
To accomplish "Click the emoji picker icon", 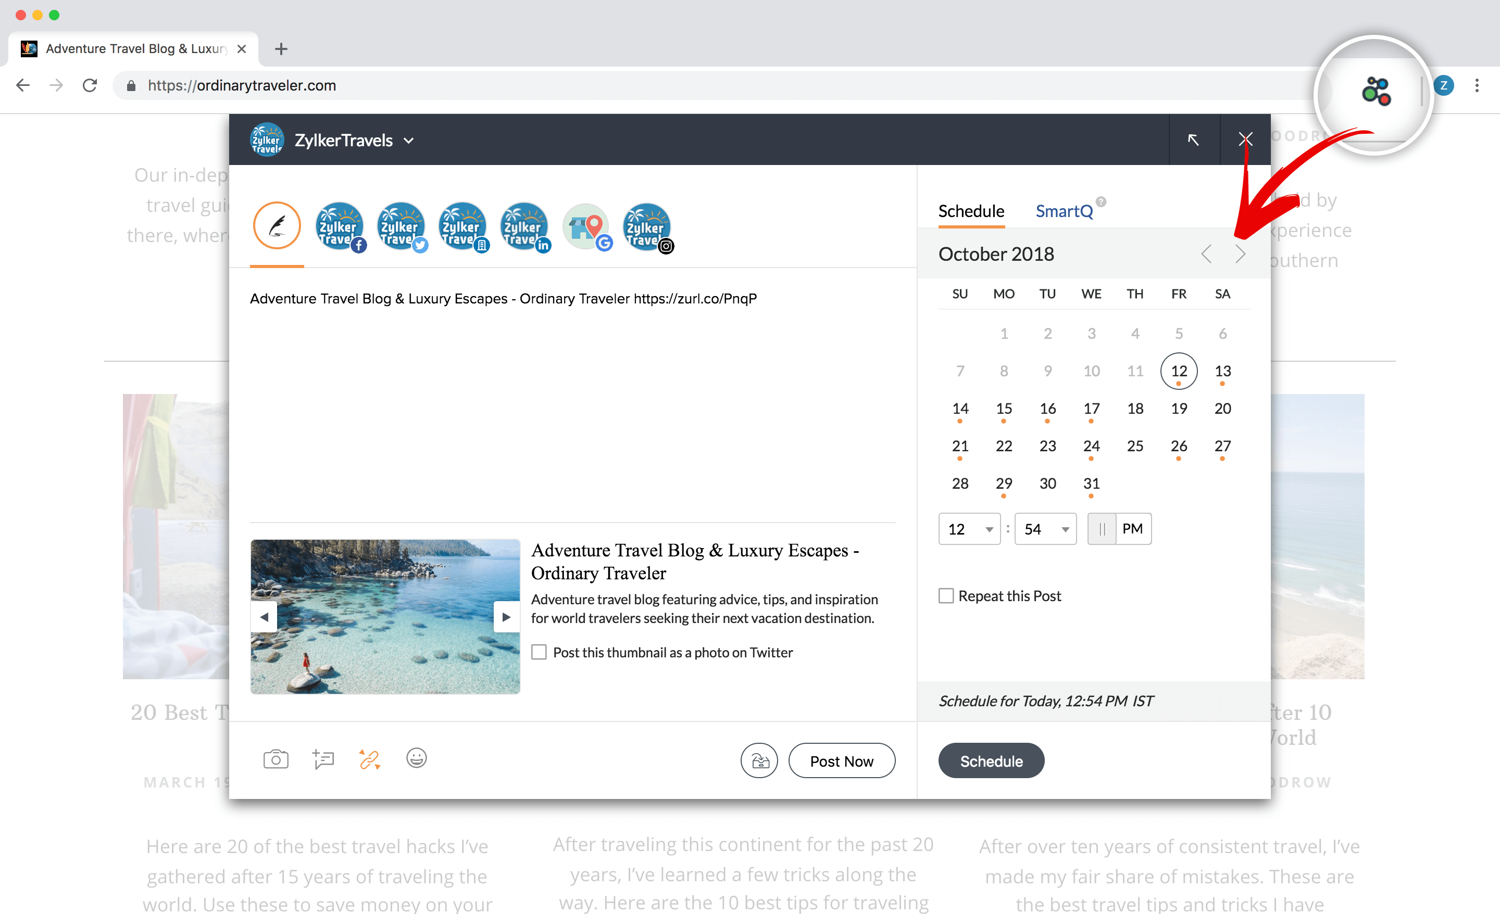I will point(416,760).
